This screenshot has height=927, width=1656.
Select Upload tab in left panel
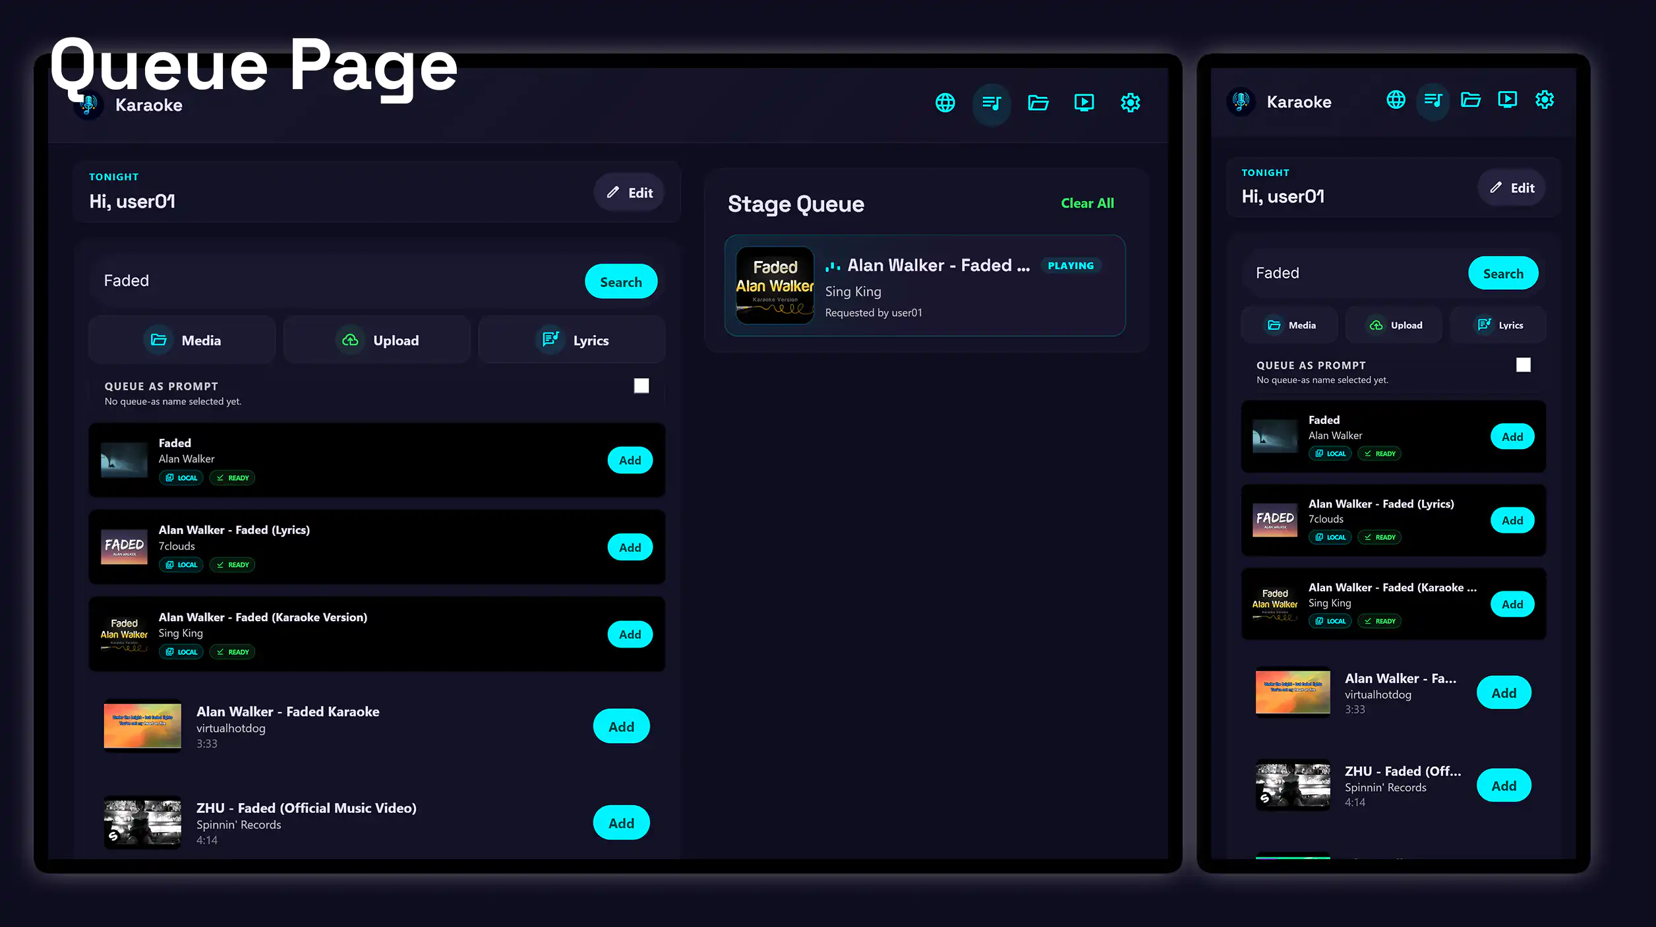[x=377, y=340]
